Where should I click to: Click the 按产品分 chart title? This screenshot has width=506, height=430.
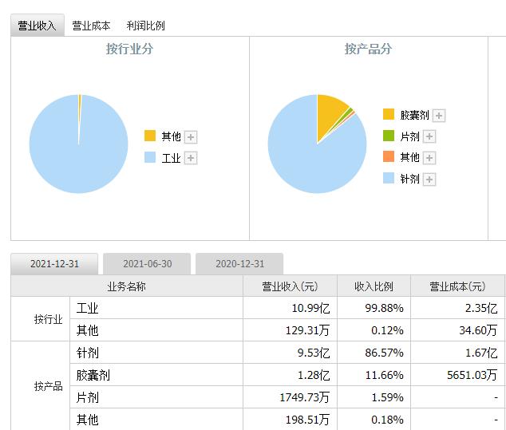368,49
